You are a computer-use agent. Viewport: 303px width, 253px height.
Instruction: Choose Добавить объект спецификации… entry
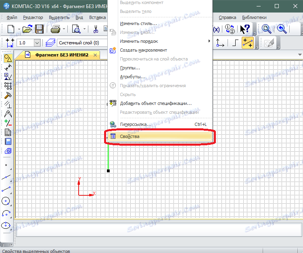coord(160,103)
